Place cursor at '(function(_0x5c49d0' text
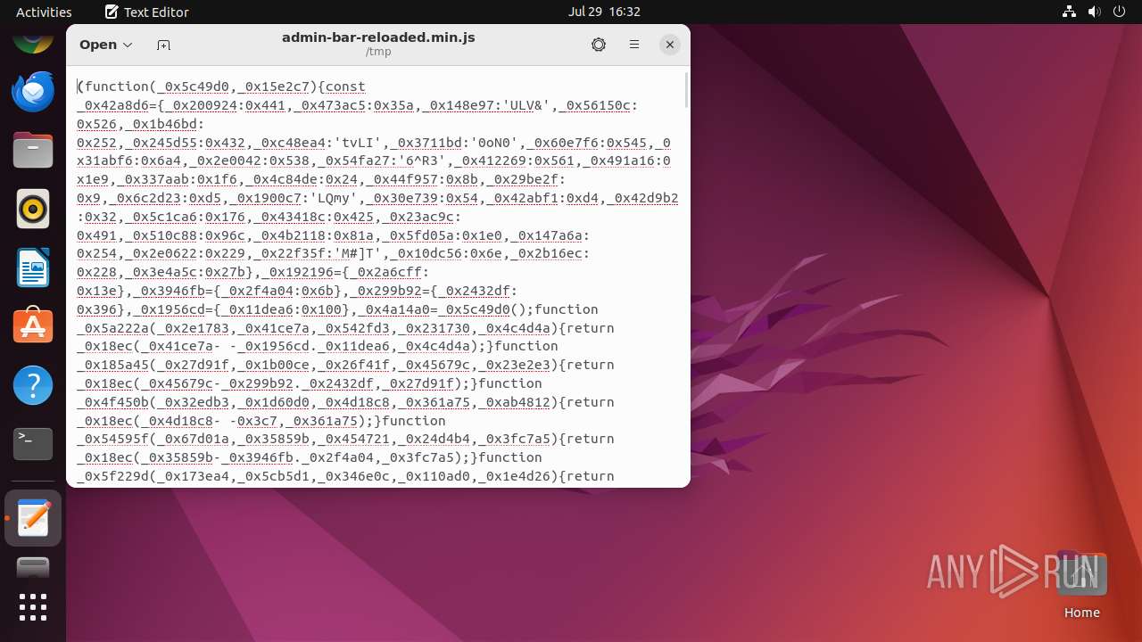 (x=155, y=86)
